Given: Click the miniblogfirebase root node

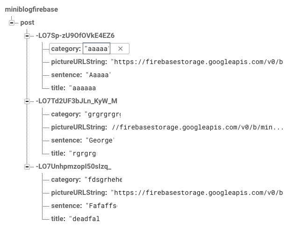Looking at the screenshot, I should 32,9.
